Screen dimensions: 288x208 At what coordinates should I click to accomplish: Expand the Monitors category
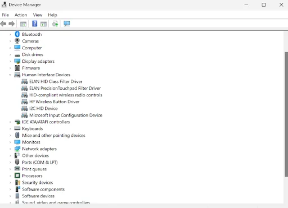click(10, 142)
